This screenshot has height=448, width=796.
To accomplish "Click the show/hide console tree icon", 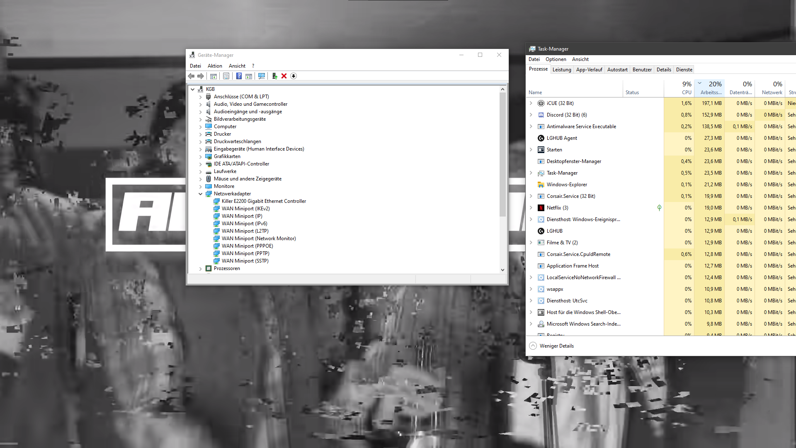I will tap(214, 76).
